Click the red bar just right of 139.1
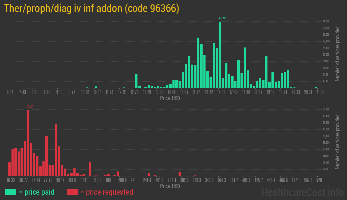This screenshot has width=347, height=200. click(x=90, y=169)
